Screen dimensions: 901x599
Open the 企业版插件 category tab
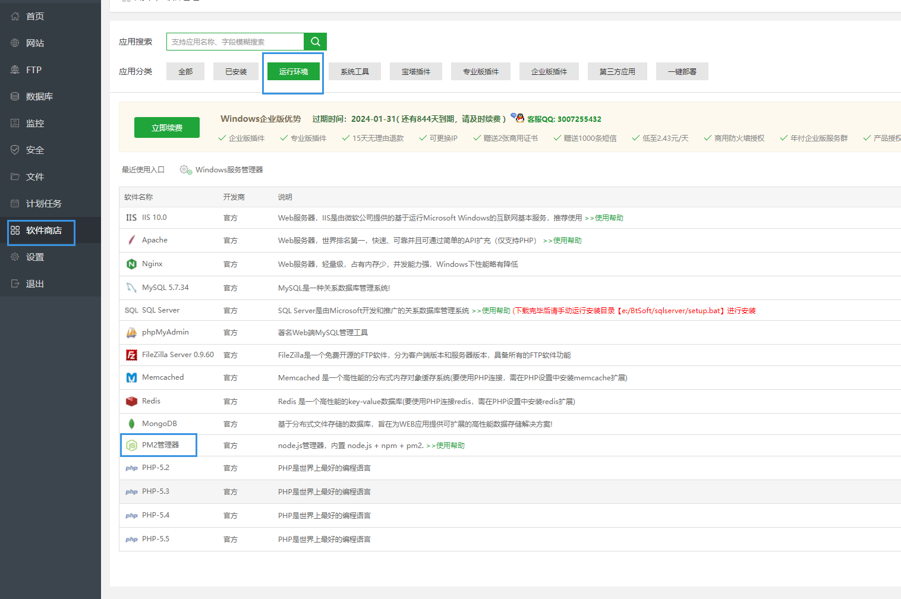click(x=549, y=71)
